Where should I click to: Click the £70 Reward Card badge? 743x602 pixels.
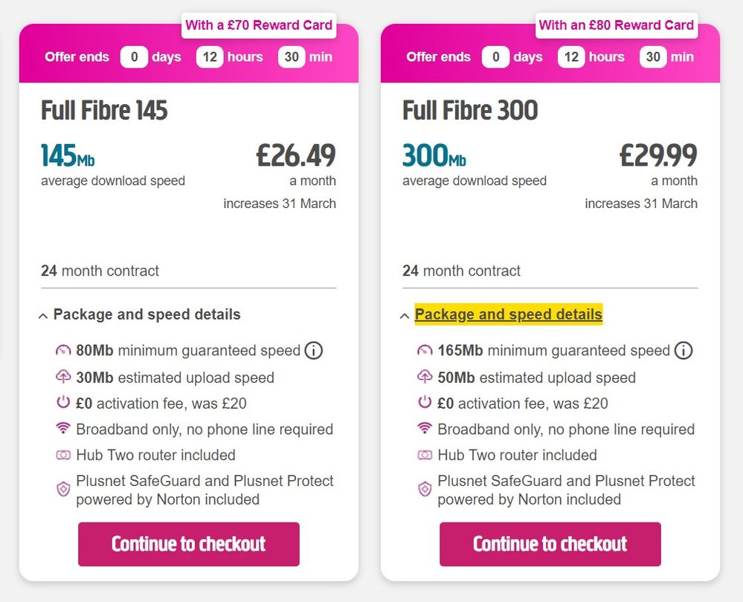pyautogui.click(x=259, y=25)
